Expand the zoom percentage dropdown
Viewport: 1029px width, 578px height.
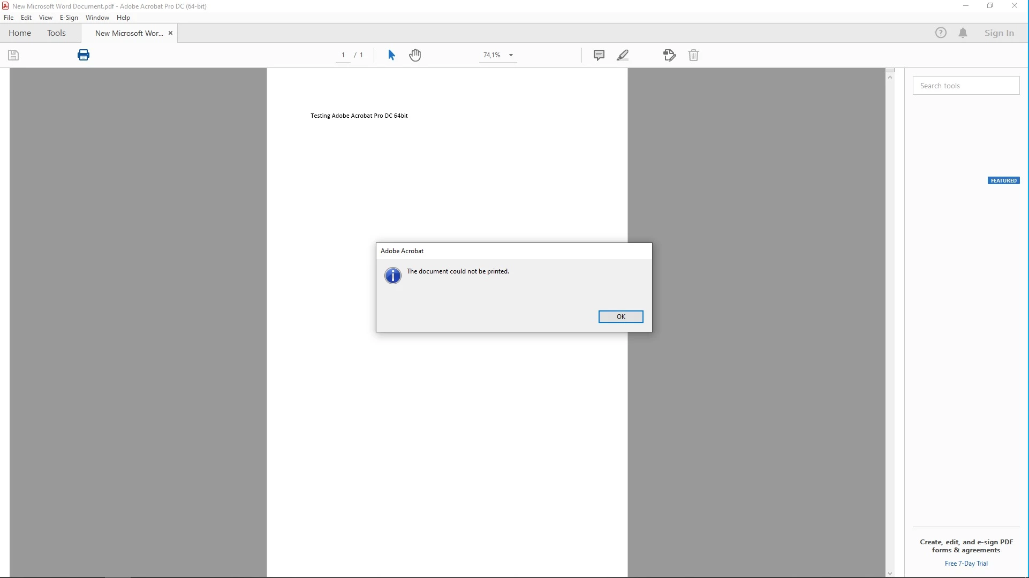point(511,55)
